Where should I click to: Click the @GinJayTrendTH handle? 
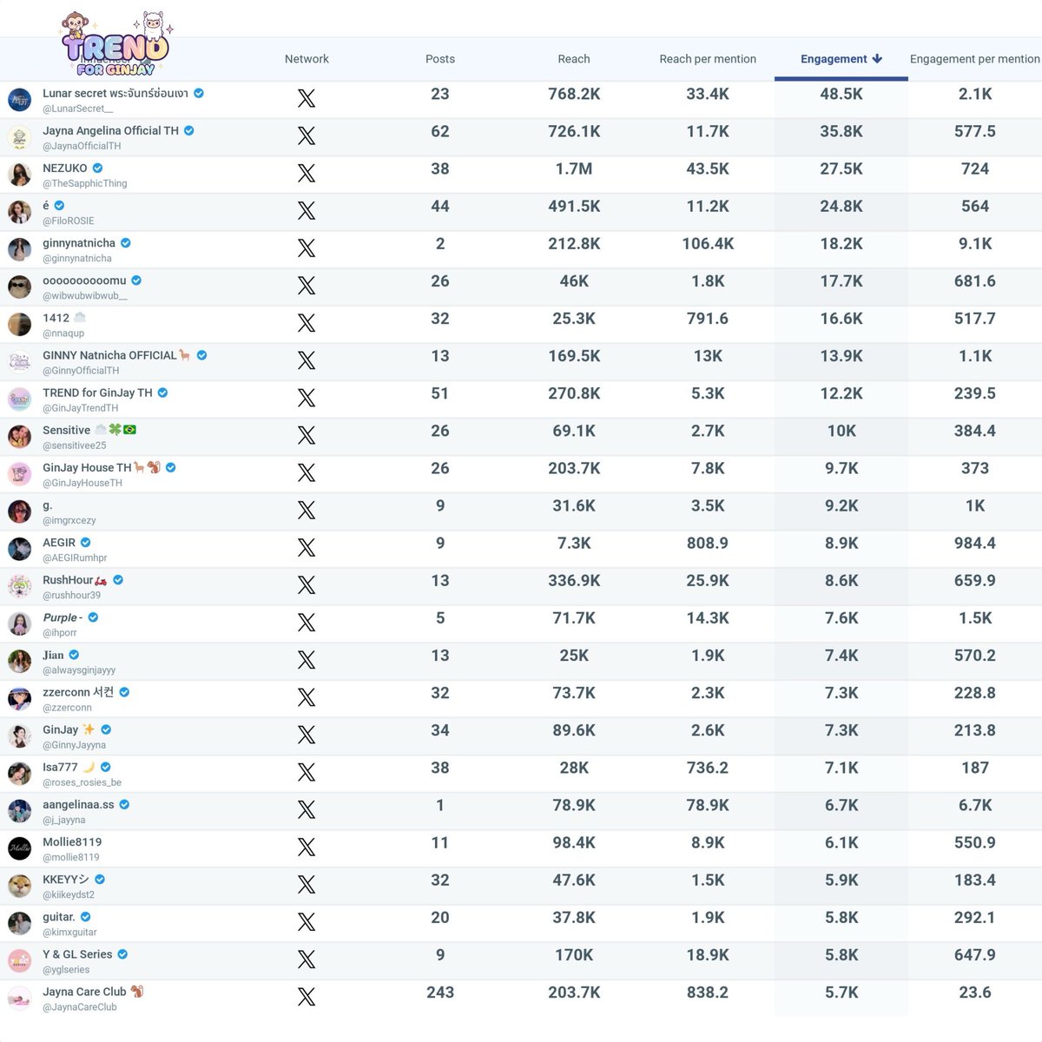[81, 408]
